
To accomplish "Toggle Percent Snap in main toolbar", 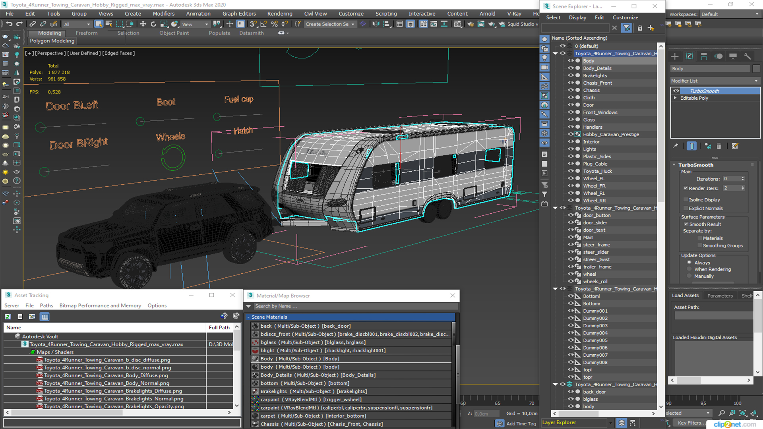I will [274, 24].
